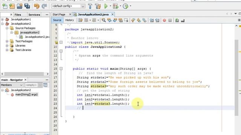Switch to History view
The height and width of the screenshot is (135, 241).
pyautogui.click(x=69, y=20)
